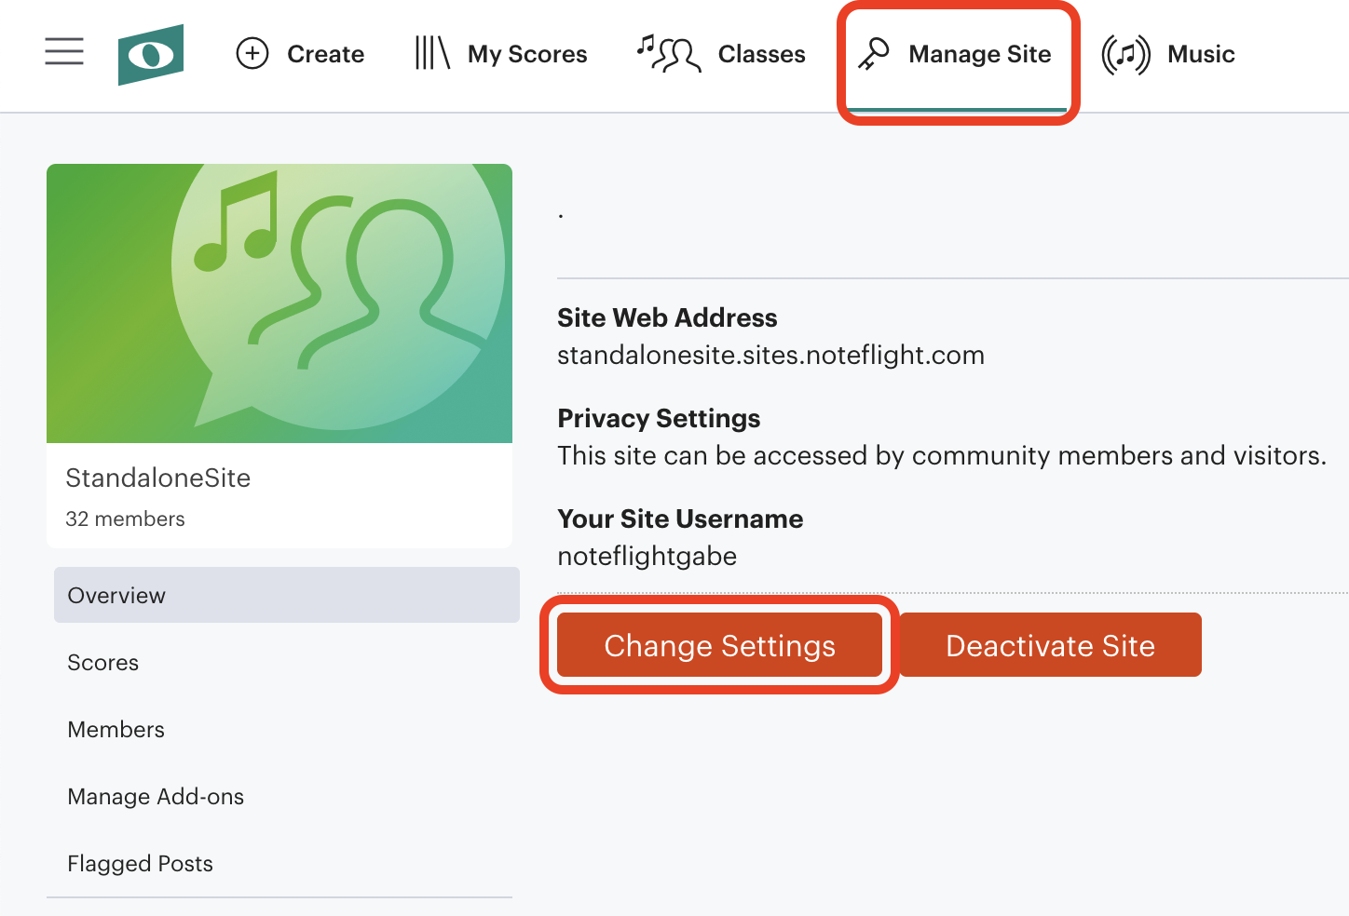Open the hamburger menu
This screenshot has height=916, width=1349.
click(x=64, y=51)
